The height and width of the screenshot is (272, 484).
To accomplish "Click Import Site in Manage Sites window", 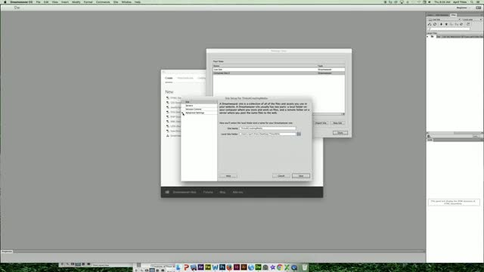I will click(321, 123).
